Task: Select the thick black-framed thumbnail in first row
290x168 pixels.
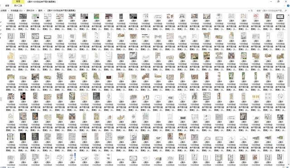Action: [x=280, y=17]
